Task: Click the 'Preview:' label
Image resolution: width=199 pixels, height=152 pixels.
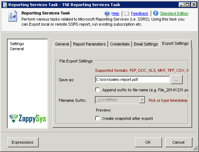Action: pos(103,110)
